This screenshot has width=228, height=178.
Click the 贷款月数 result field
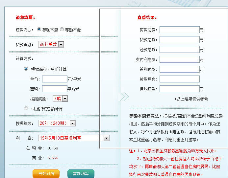click(x=180, y=79)
